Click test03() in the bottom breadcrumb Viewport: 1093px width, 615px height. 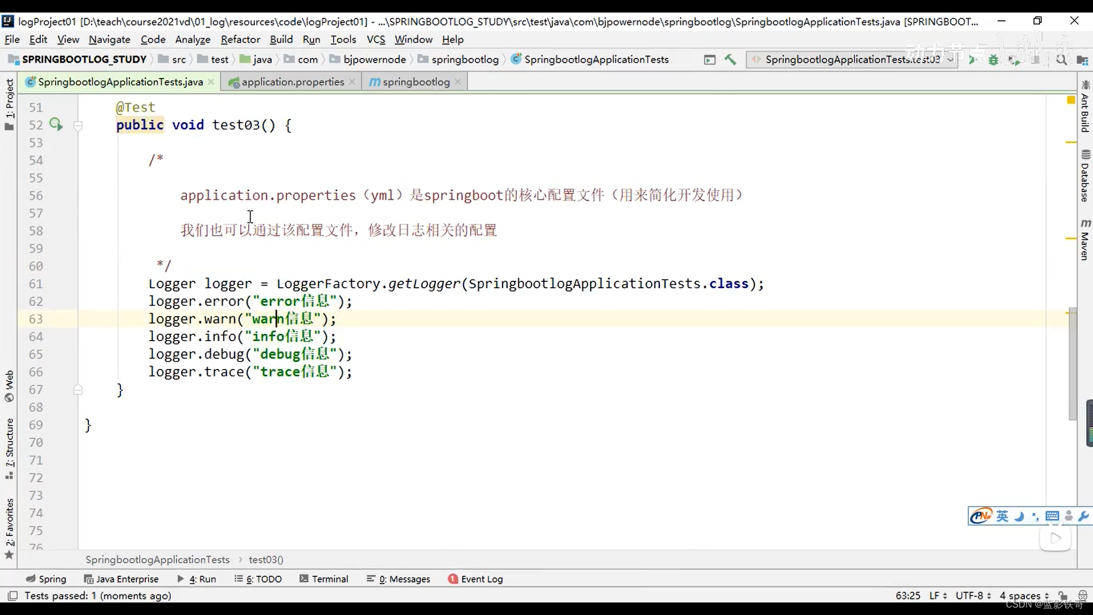pyautogui.click(x=266, y=560)
